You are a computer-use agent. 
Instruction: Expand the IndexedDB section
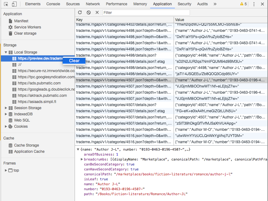coord(6,114)
